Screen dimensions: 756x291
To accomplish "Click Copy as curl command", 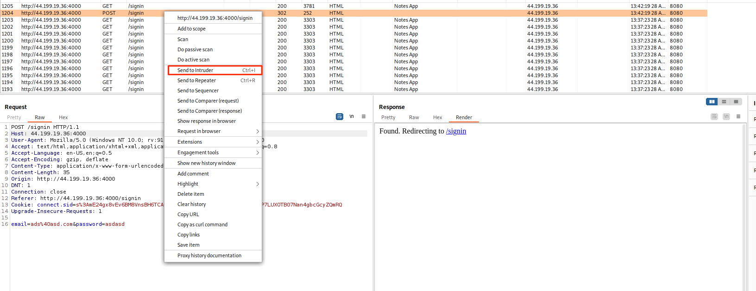I will coord(202,224).
